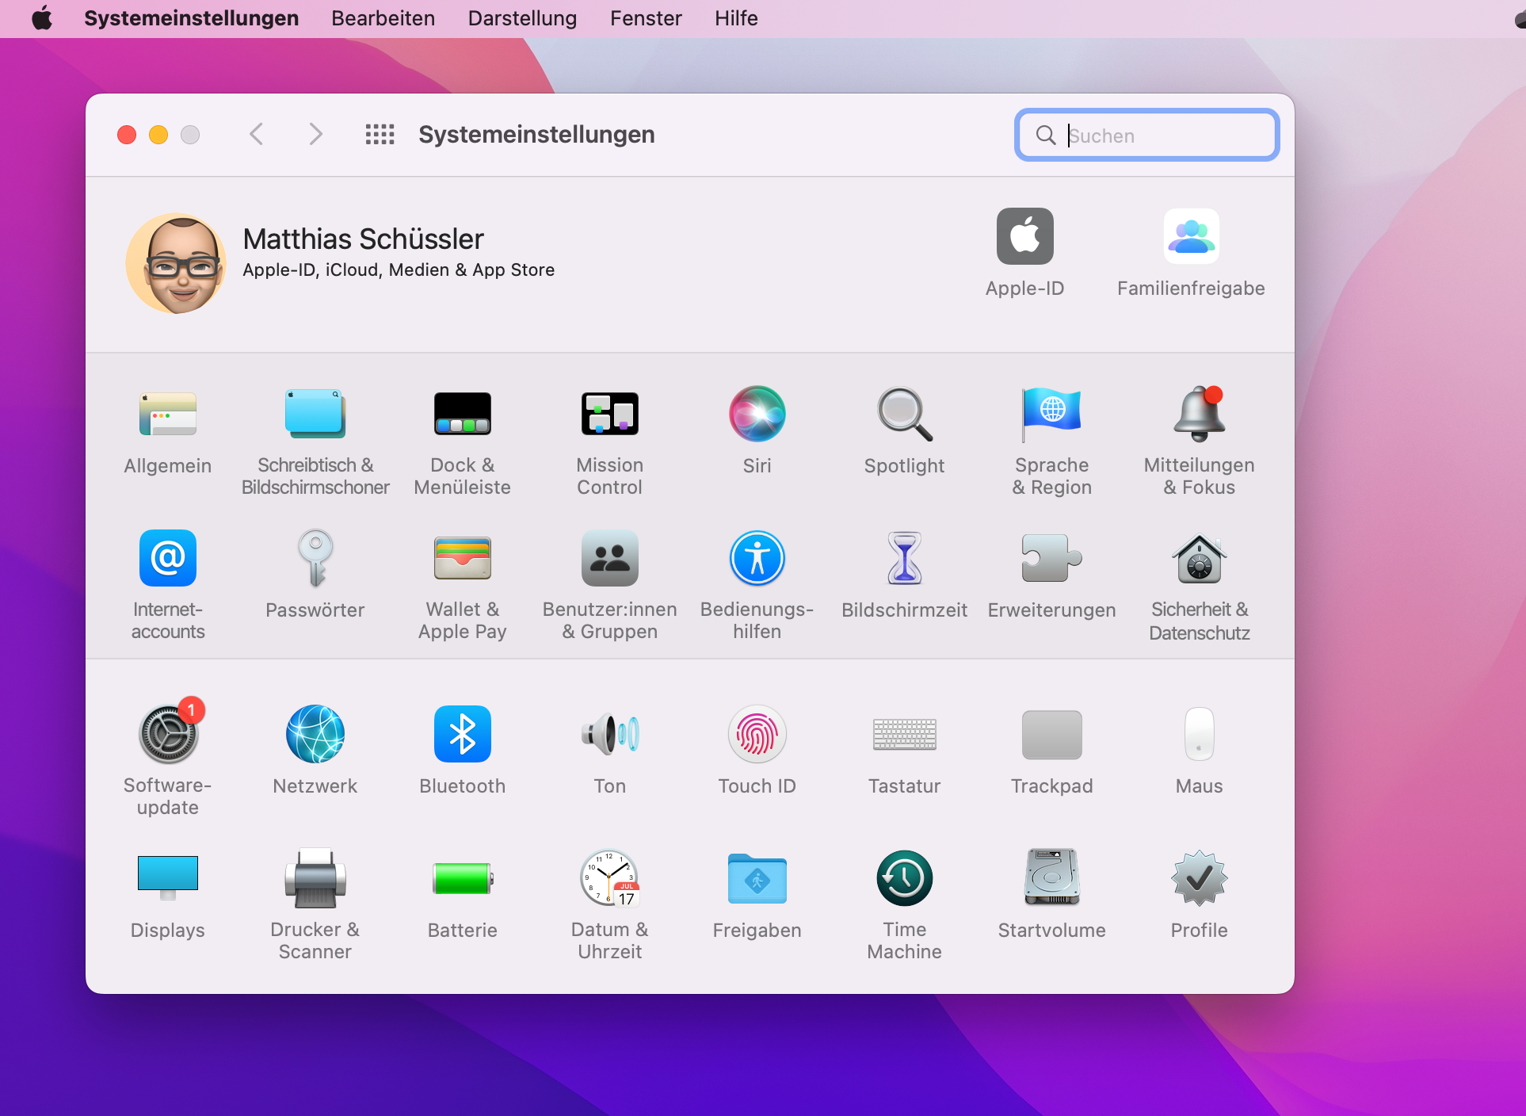Screen dimensions: 1526x1116
Task: Open Familienfreigabe settings
Action: 1192,236
